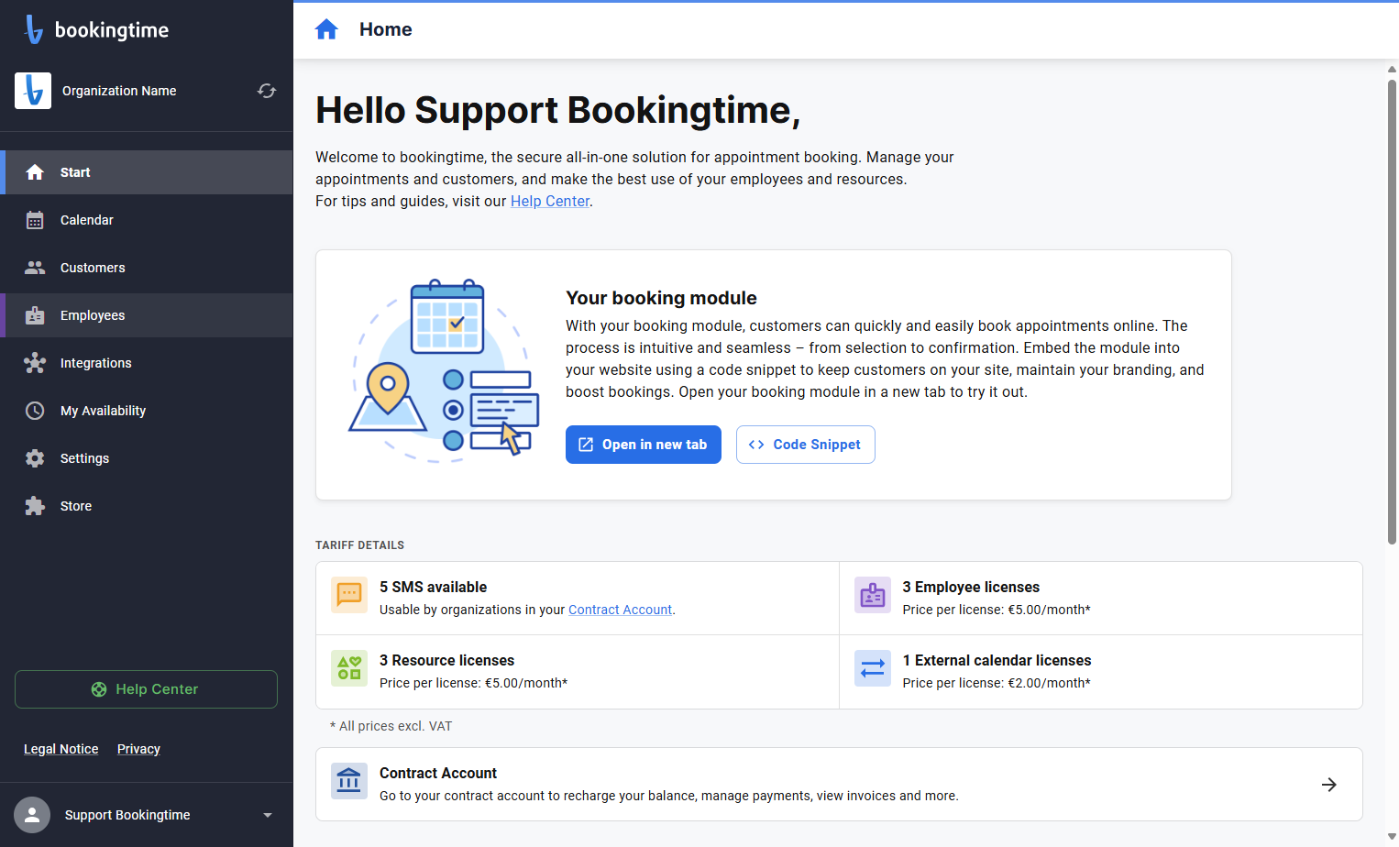
Task: Click the booking module illustration
Action: pos(445,370)
